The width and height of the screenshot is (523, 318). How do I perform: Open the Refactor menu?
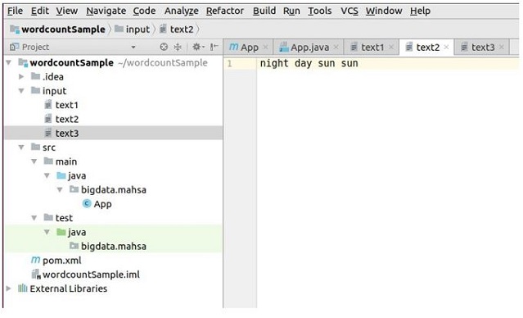tap(225, 11)
